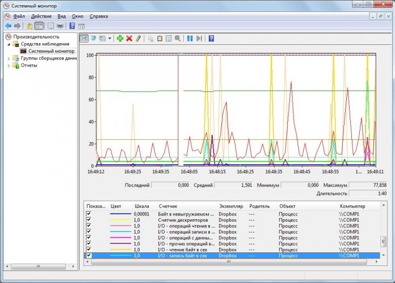The image size is (395, 283).
Task: Click the magnifier zoom icon
Action: [178, 39]
